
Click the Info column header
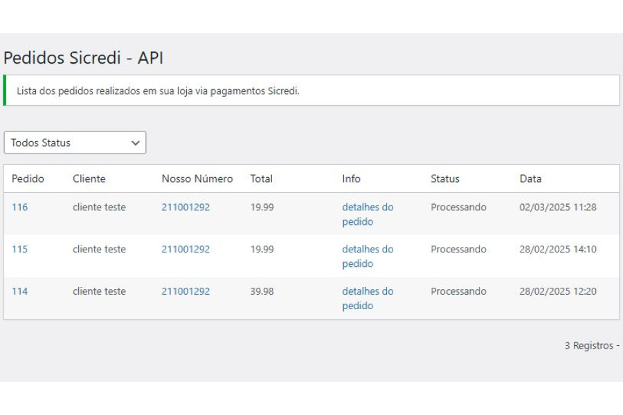tap(351, 178)
